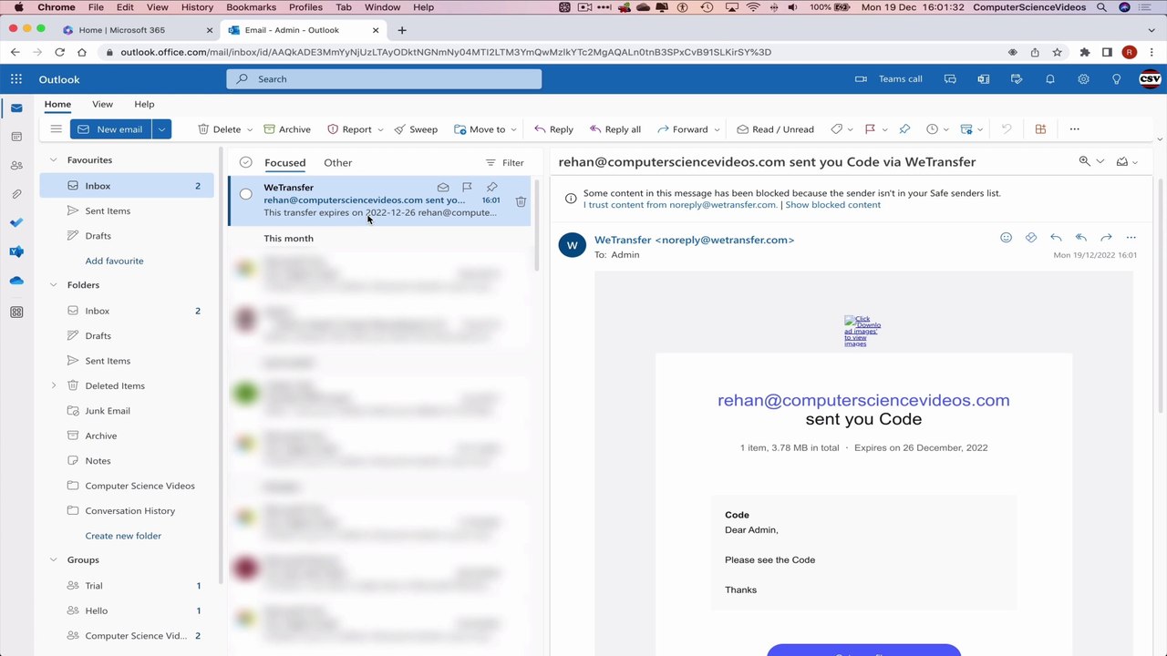Image resolution: width=1167 pixels, height=656 pixels.
Task: Open Calendar from the left app rail
Action: 16,137
